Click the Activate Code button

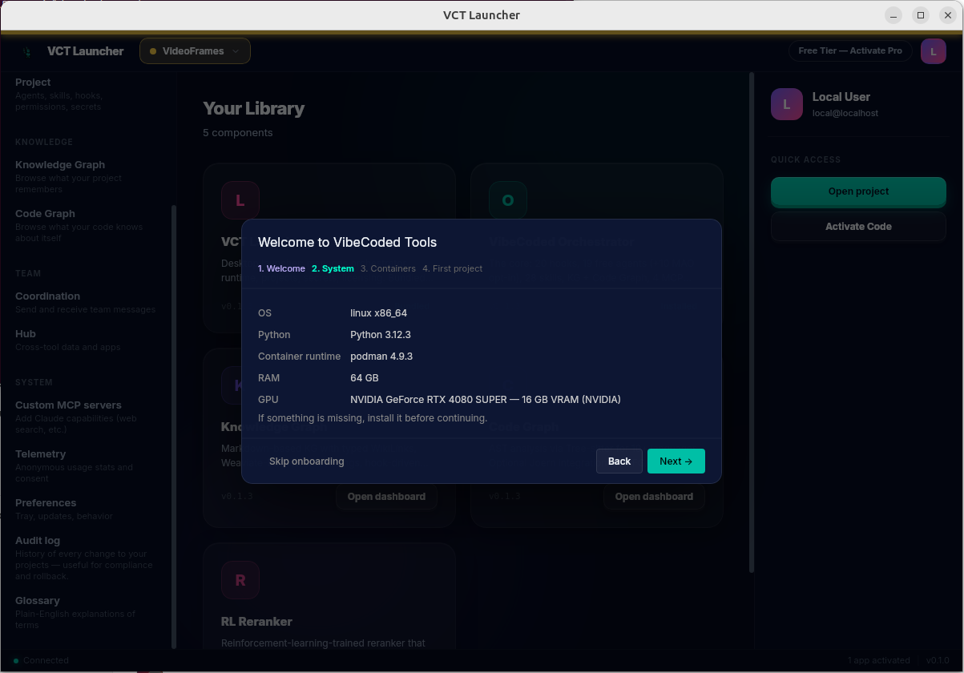click(858, 227)
